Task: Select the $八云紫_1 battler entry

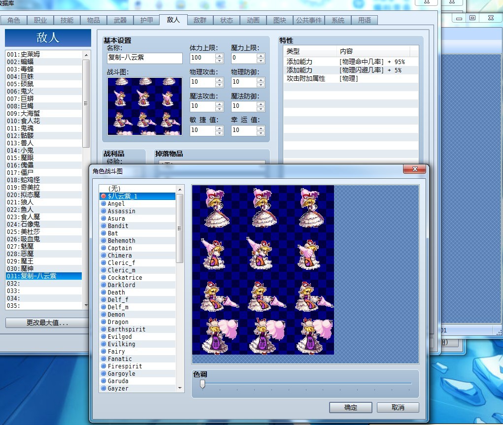Action: coord(137,196)
